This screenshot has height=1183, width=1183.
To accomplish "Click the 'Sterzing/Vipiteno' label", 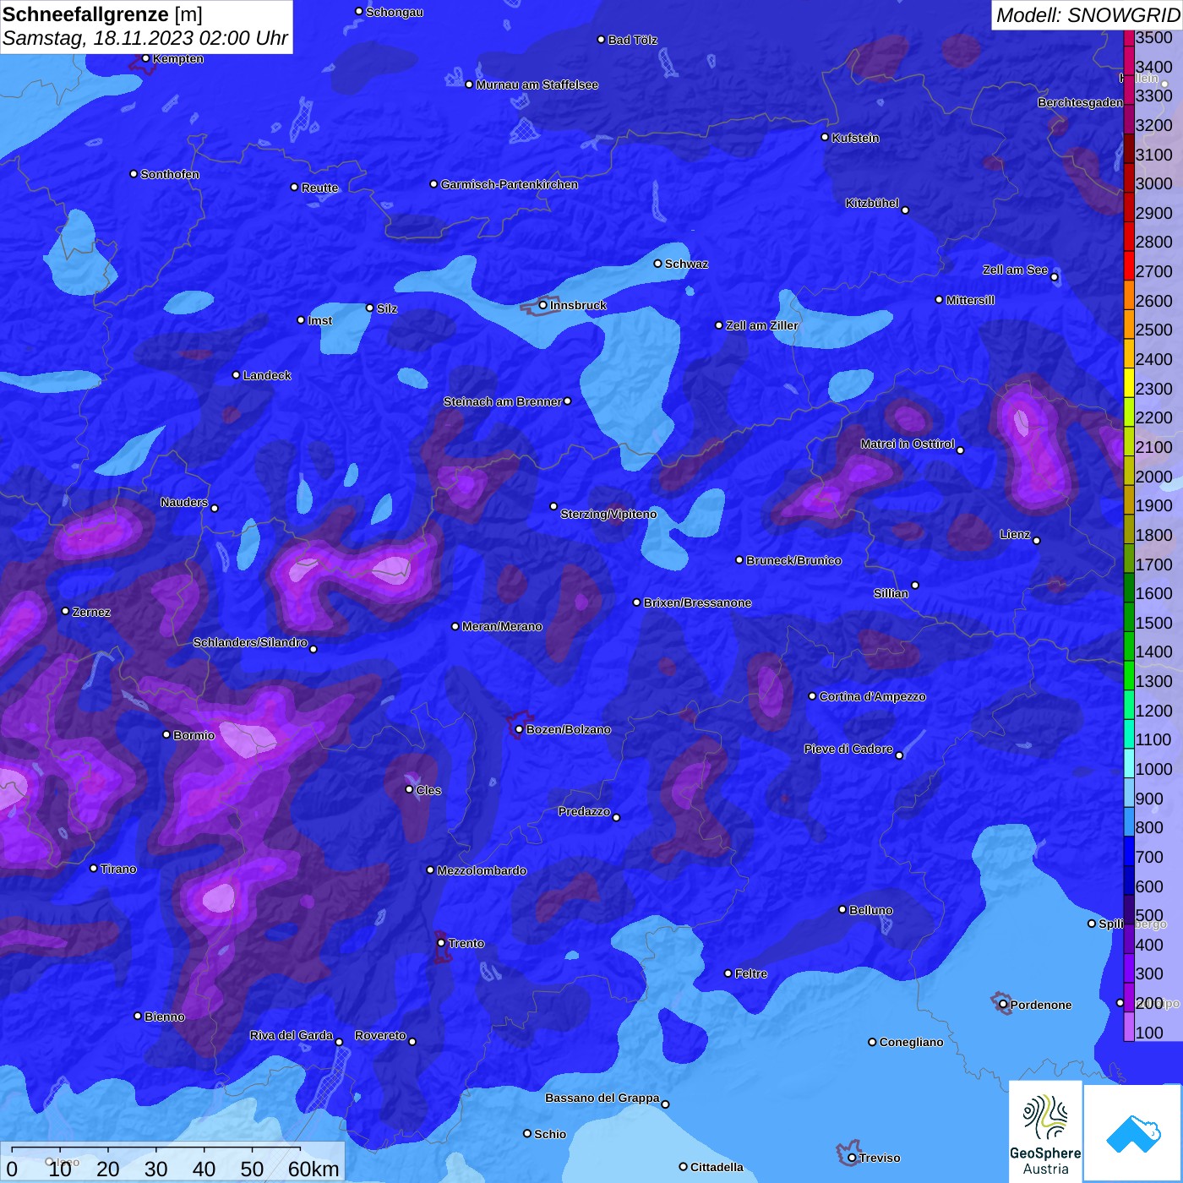I will pyautogui.click(x=608, y=514).
